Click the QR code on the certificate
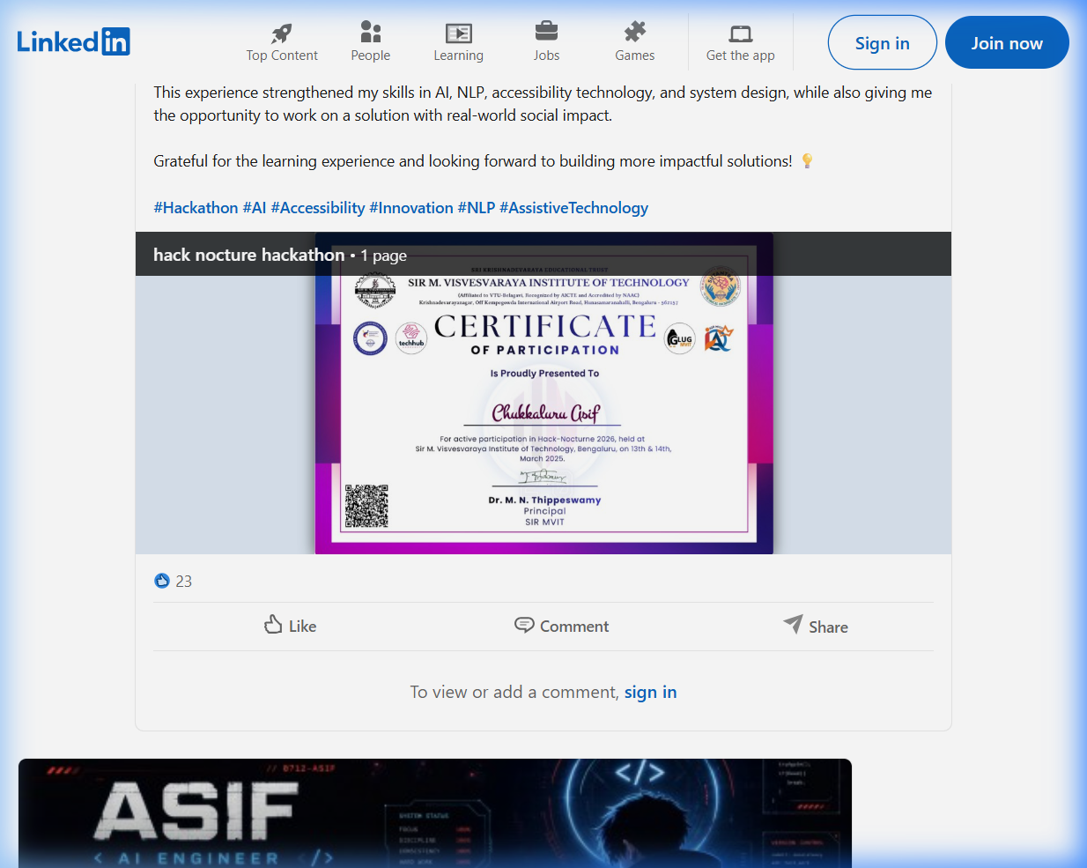Screen dimensions: 1087x868 click(366, 506)
